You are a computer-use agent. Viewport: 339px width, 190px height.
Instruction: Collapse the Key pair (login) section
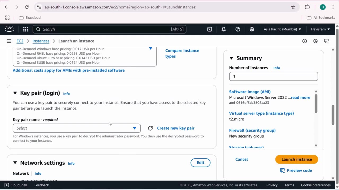[15, 93]
